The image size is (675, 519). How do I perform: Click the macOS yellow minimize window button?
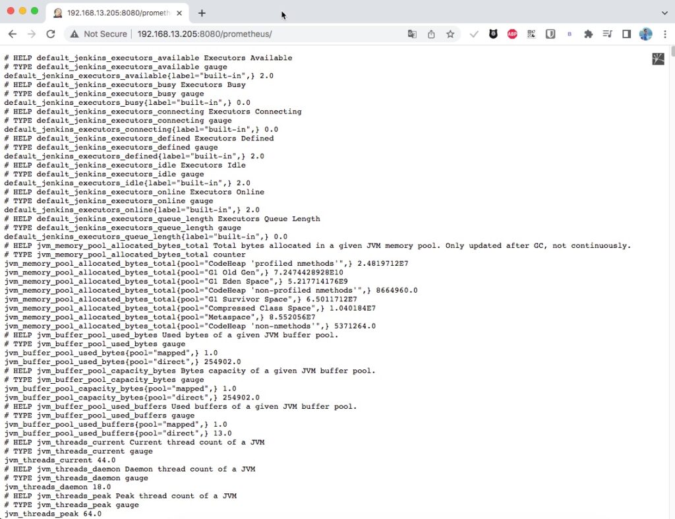[x=23, y=11]
